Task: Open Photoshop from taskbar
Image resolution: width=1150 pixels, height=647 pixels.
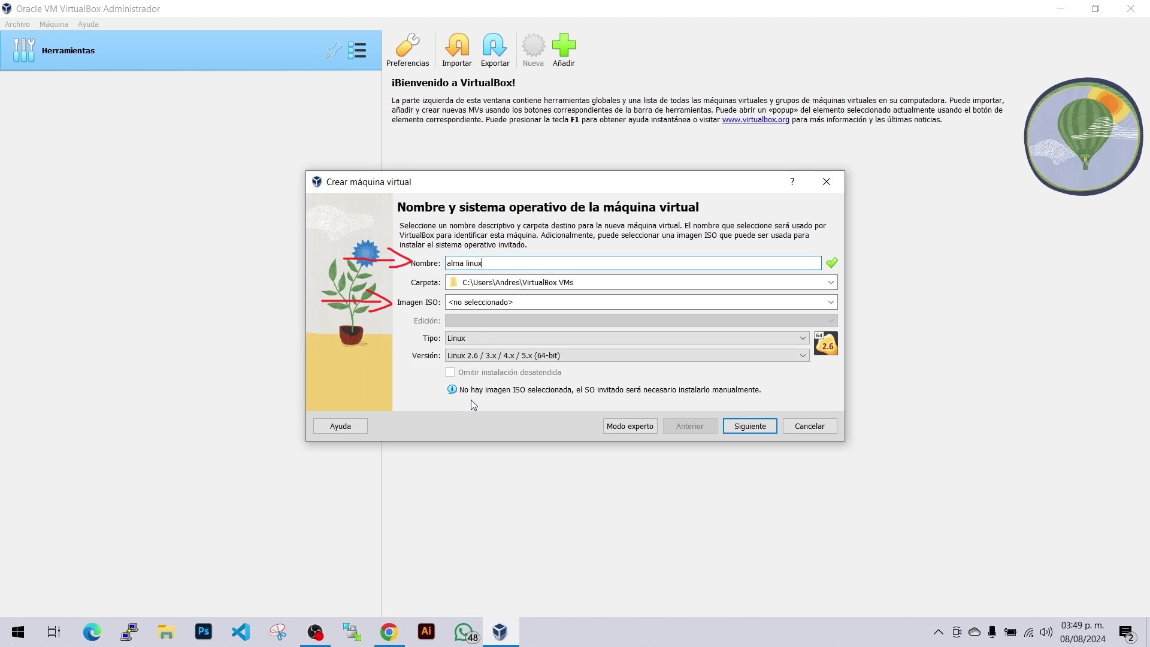Action: (204, 632)
